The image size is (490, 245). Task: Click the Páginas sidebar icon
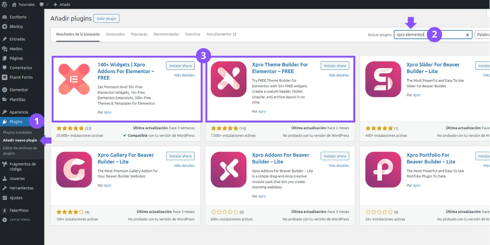coord(5,58)
